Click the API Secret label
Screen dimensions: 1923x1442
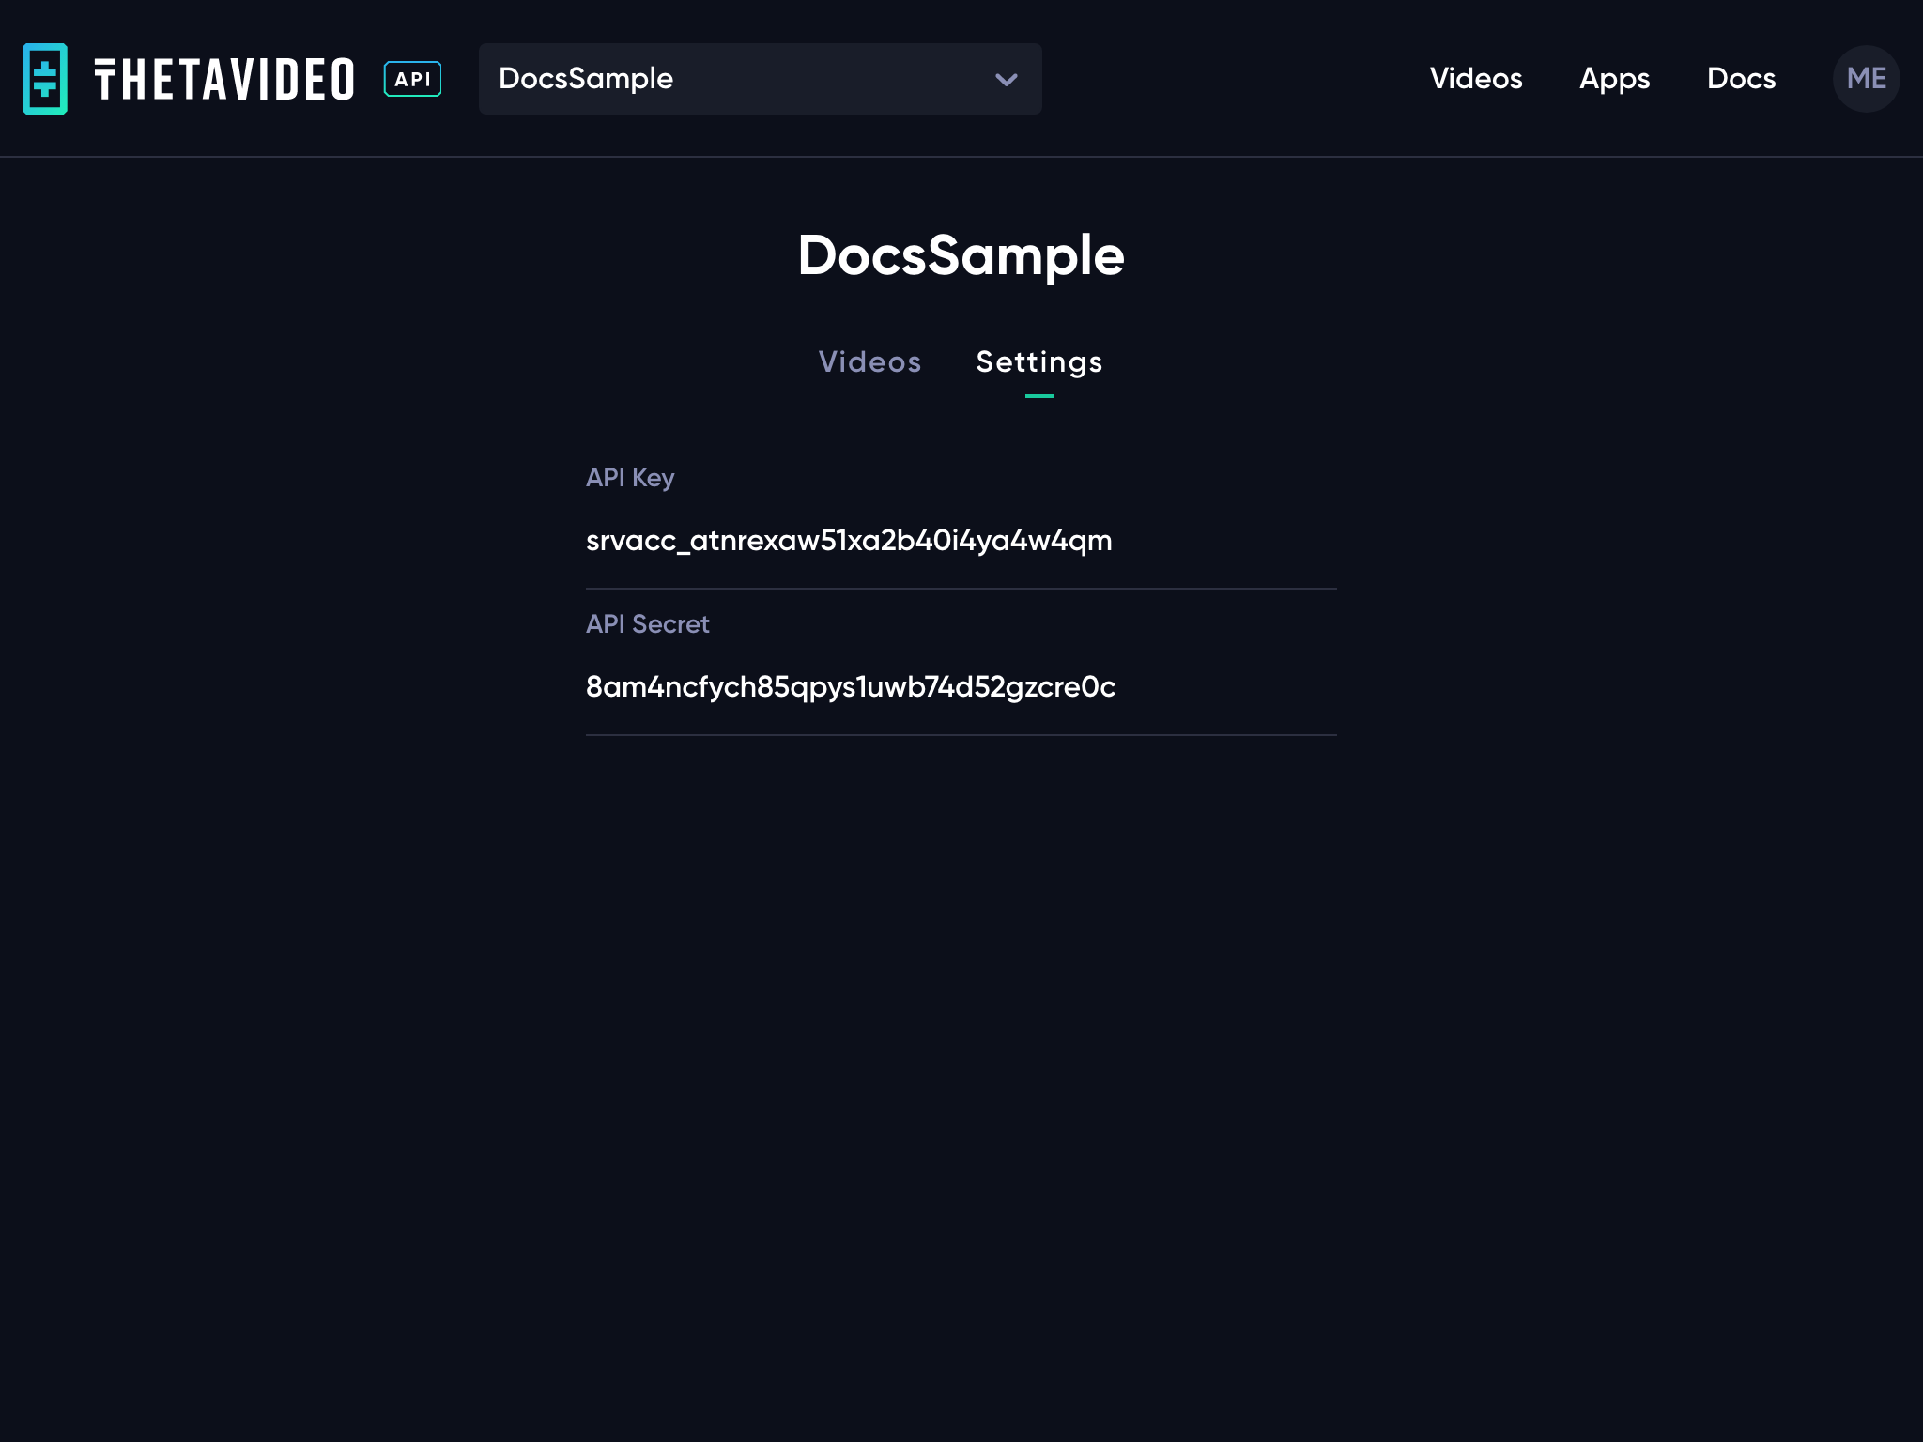[647, 624]
